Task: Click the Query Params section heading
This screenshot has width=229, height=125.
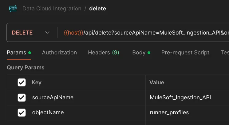Action: tap(26, 68)
